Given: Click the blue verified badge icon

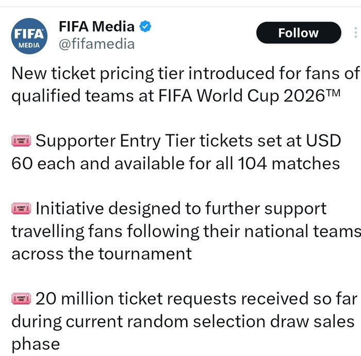Looking at the screenshot, I should pyautogui.click(x=146, y=27).
